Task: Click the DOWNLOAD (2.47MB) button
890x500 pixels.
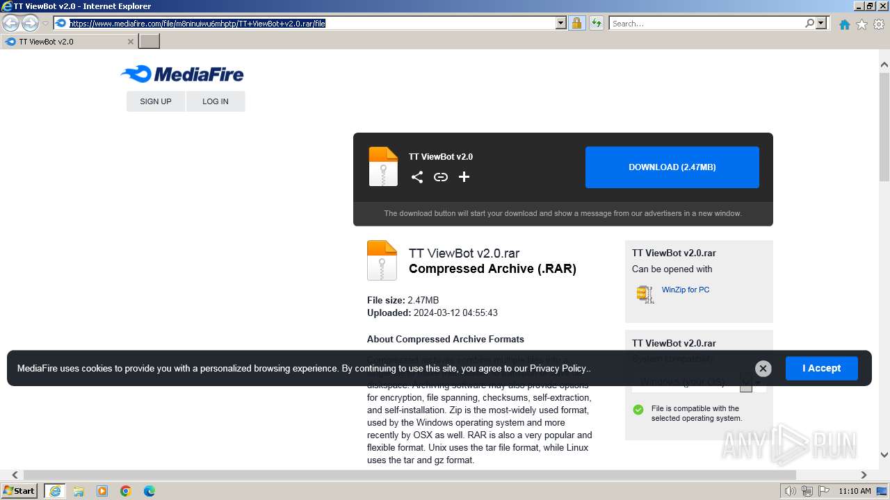Action: [x=672, y=167]
